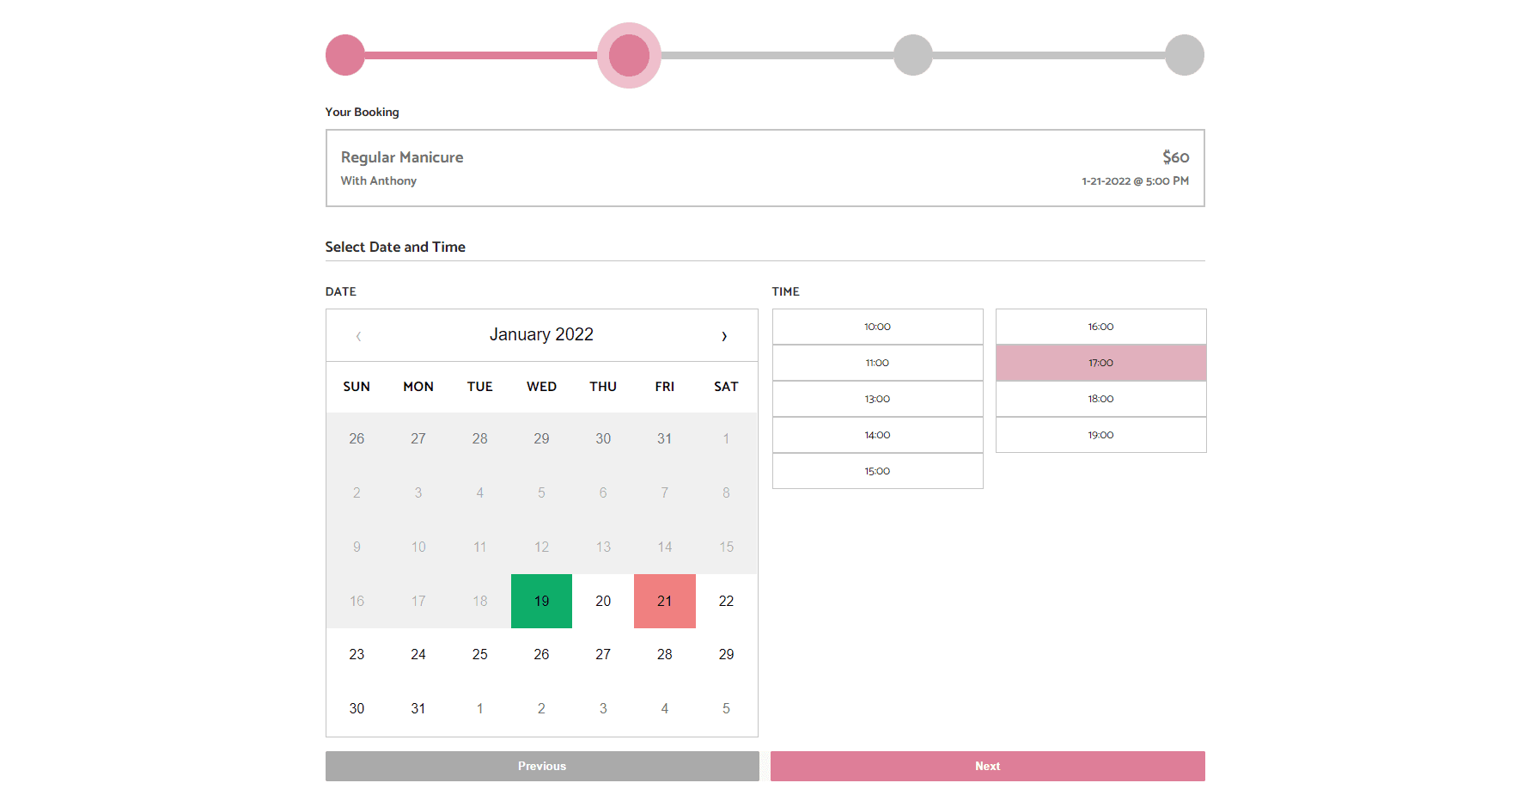The height and width of the screenshot is (789, 1524).
Task: Click the first progress step circle
Action: click(345, 55)
